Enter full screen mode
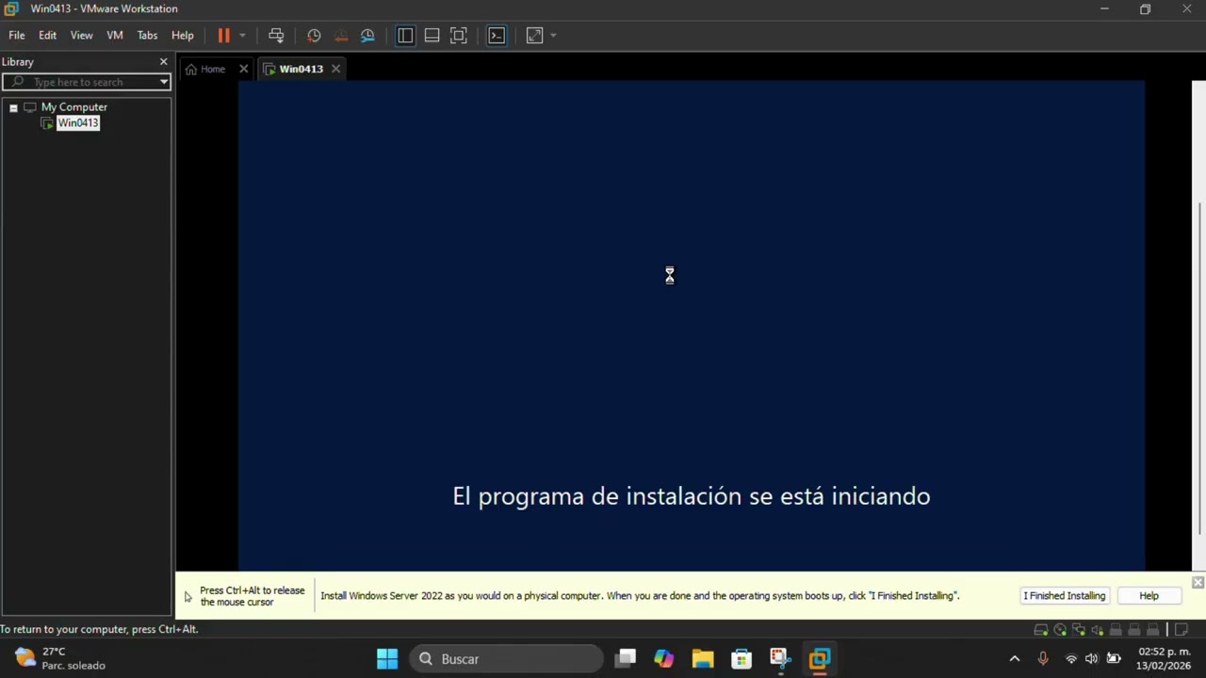1206x678 pixels. click(x=459, y=36)
